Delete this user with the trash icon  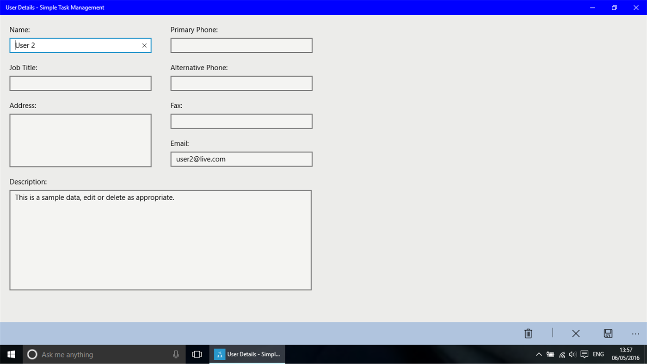528,333
